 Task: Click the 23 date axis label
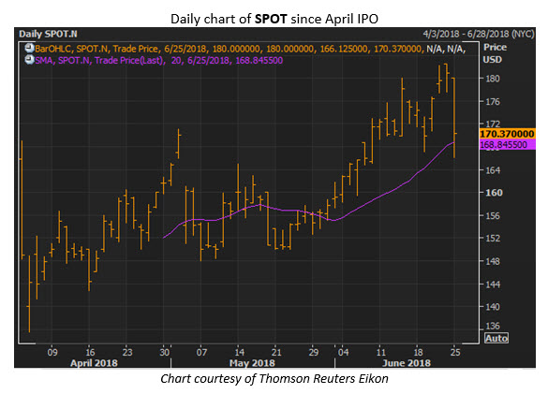point(127,352)
